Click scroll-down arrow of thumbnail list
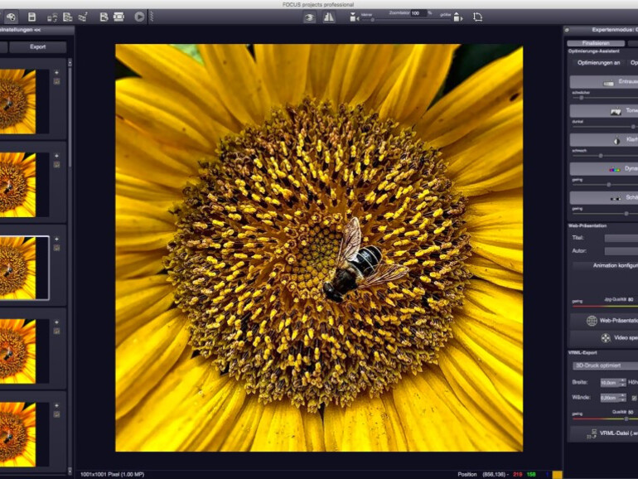The width and height of the screenshot is (638, 479). tap(70, 472)
